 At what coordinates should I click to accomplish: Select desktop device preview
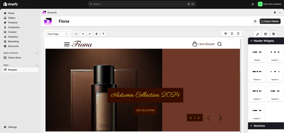[226, 34]
